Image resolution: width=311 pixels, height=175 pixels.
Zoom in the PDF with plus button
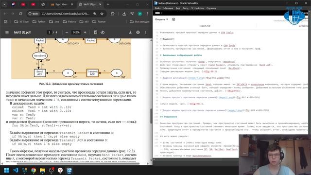click(x=85, y=33)
